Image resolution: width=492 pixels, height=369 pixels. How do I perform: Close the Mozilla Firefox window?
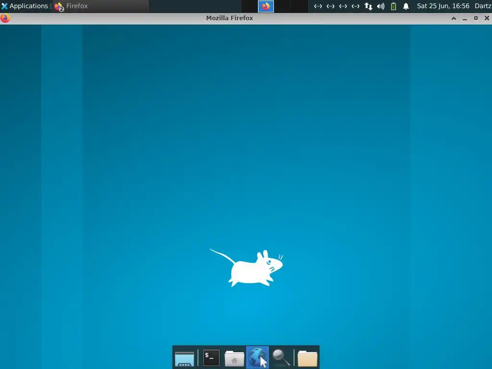coord(487,18)
